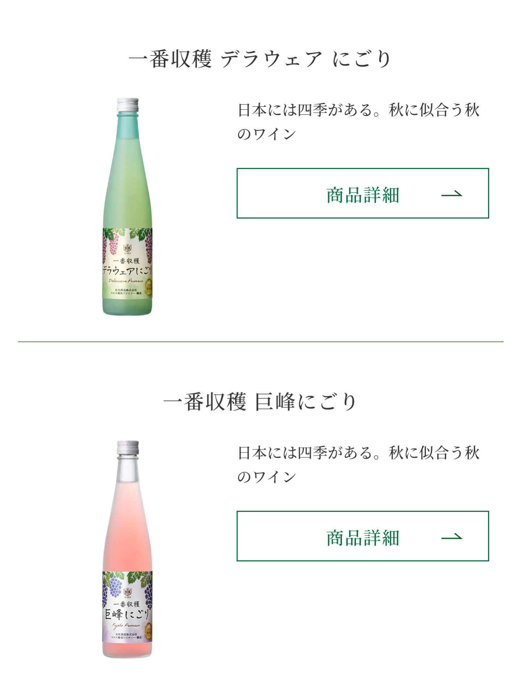This screenshot has height=679, width=521.
Task: Click the green divider line between products
Action: tap(261, 341)
